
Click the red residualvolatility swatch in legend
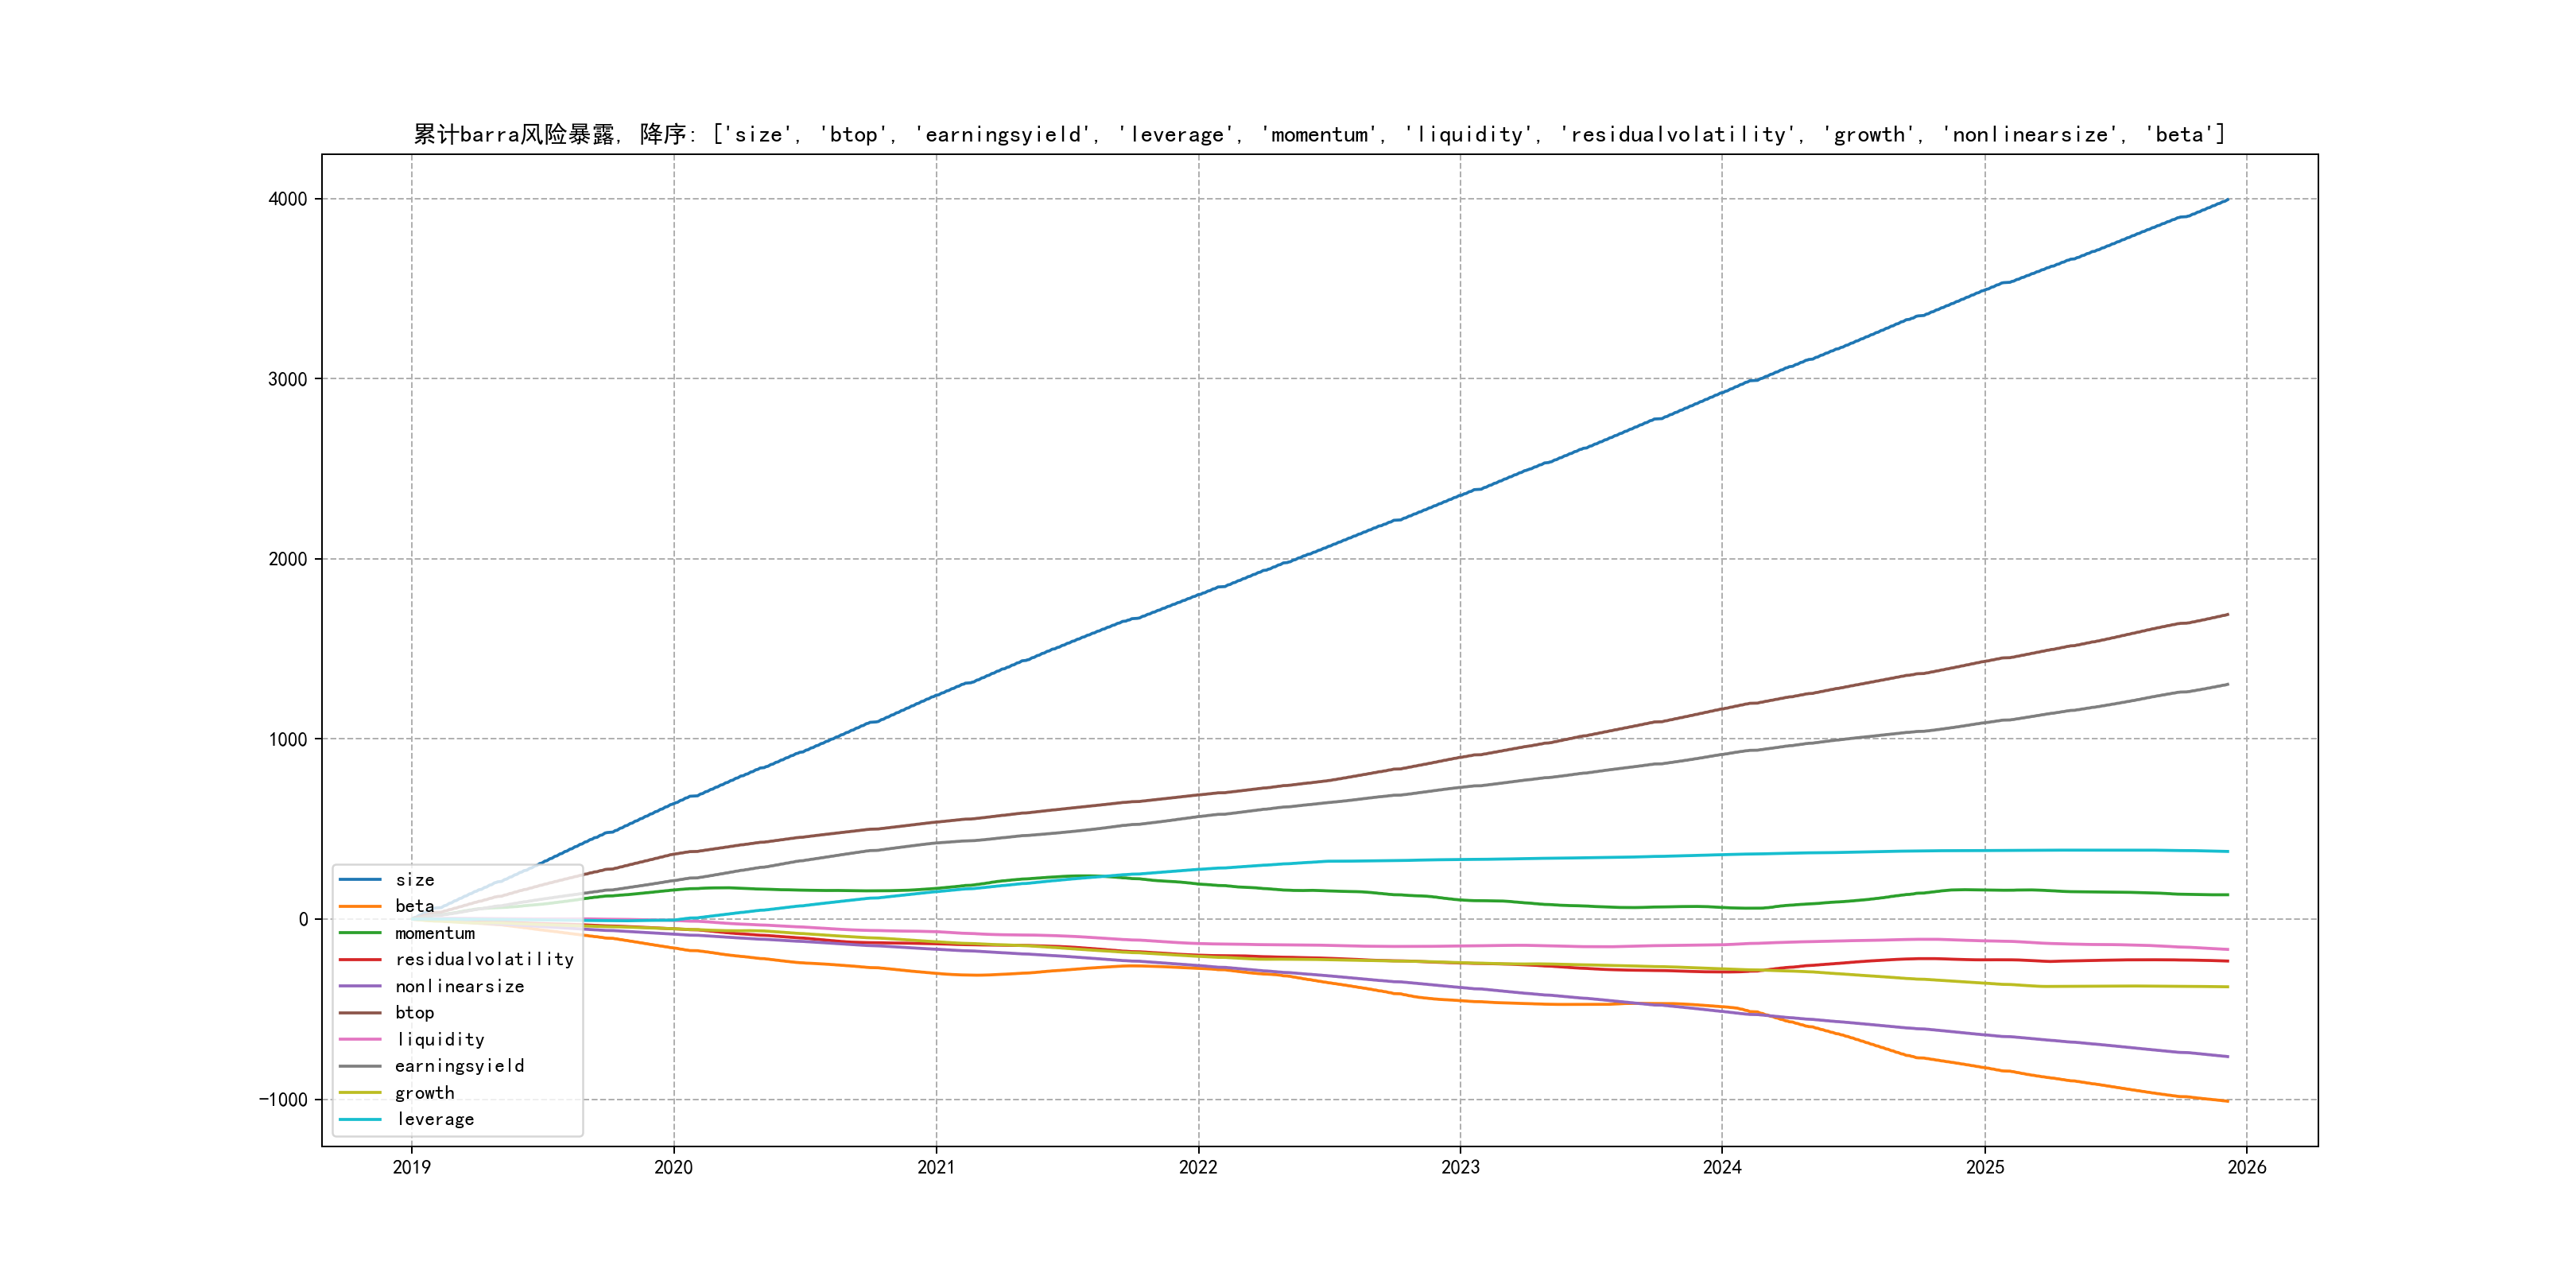tap(360, 959)
